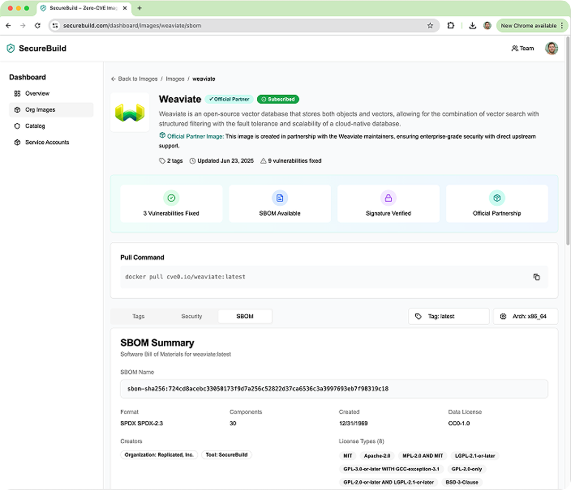The image size is (571, 490).
Task: Click the MPL-2.0 AND MIT chip
Action: (x=423, y=456)
